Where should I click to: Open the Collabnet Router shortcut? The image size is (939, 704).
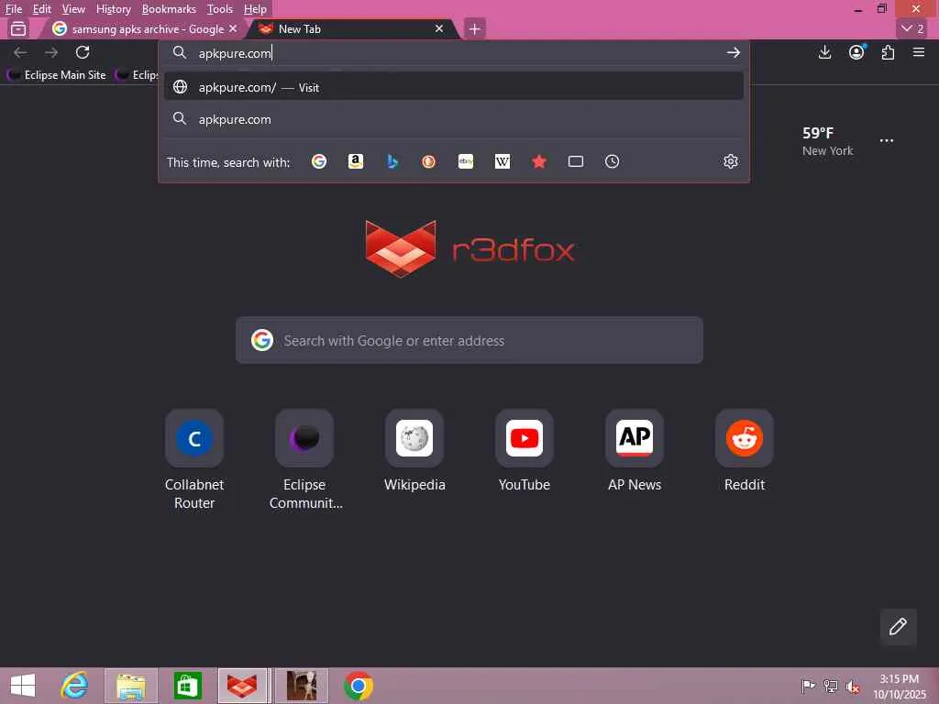pyautogui.click(x=194, y=460)
